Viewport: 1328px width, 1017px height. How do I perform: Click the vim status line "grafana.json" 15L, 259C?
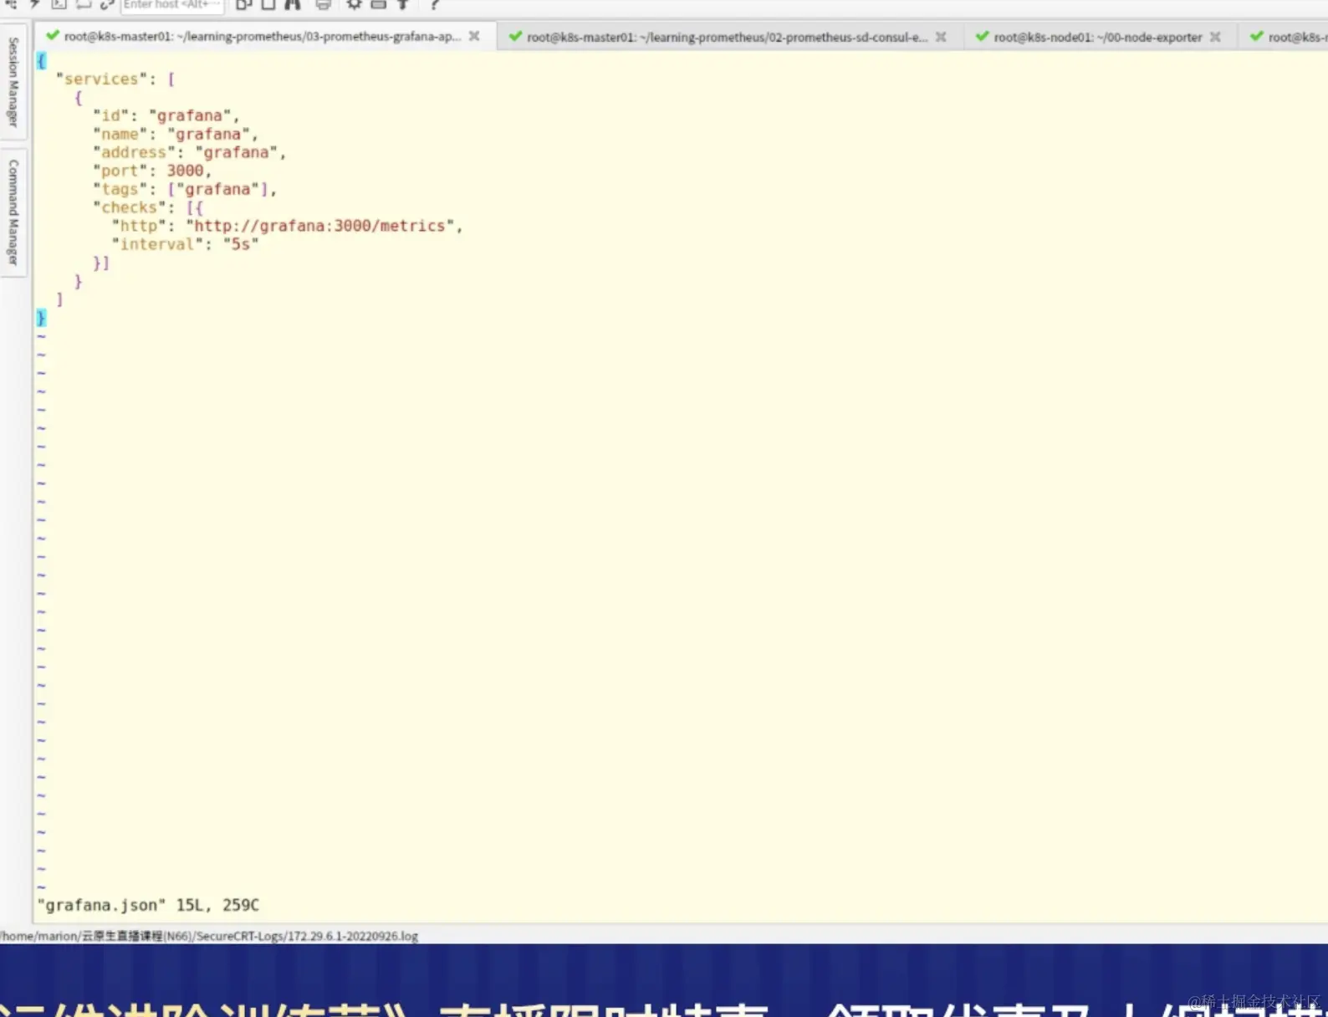pos(148,905)
